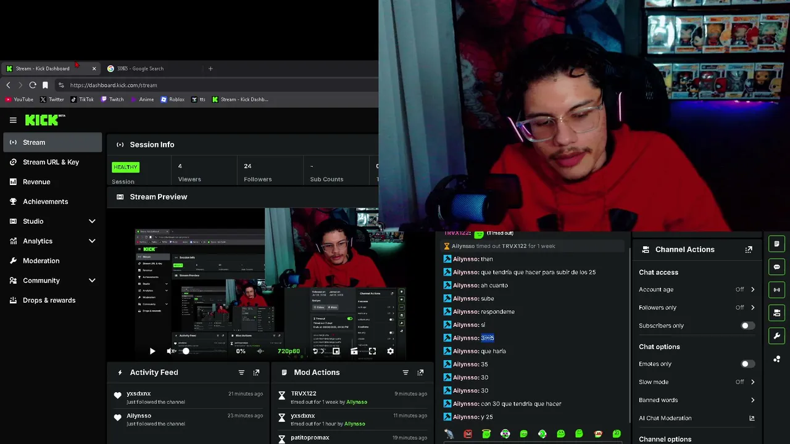Open stream preview settings gear

(x=390, y=351)
